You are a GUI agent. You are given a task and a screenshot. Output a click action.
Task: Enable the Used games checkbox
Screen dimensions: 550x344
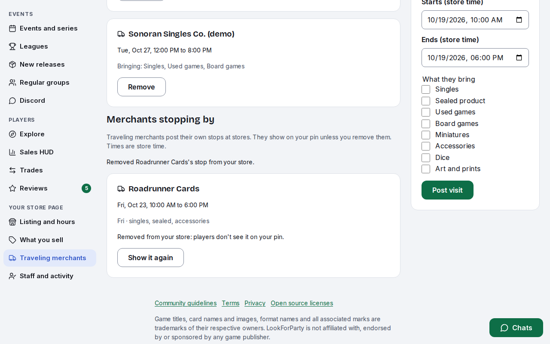point(426,112)
